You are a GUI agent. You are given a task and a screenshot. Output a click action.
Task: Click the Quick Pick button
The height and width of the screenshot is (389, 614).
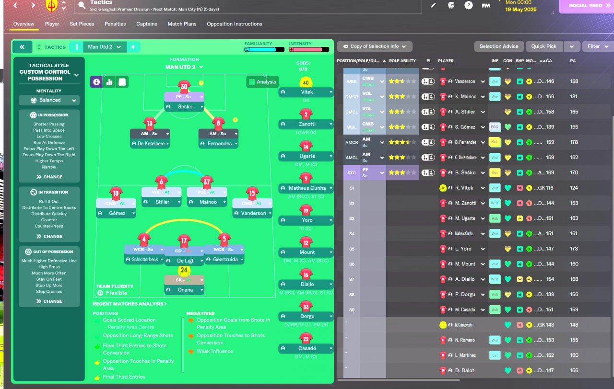[x=544, y=46]
